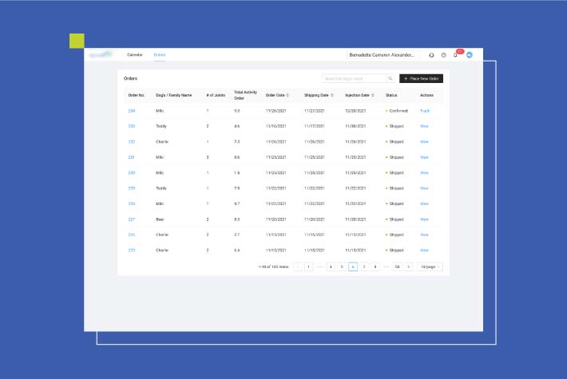Open the Bernadette Cameron Alexander account selector
This screenshot has height=379, width=567.
pyautogui.click(x=383, y=55)
